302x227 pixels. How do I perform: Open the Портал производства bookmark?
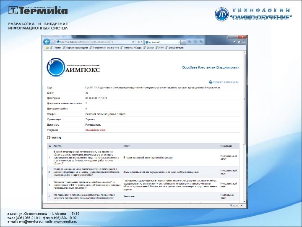coord(75,48)
